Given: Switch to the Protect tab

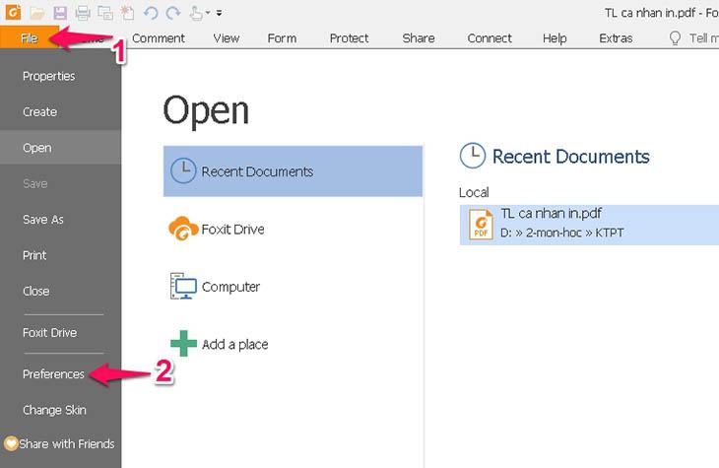Looking at the screenshot, I should tap(349, 38).
